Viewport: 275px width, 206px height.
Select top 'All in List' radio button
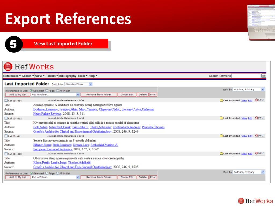pyautogui.click(x=57, y=91)
